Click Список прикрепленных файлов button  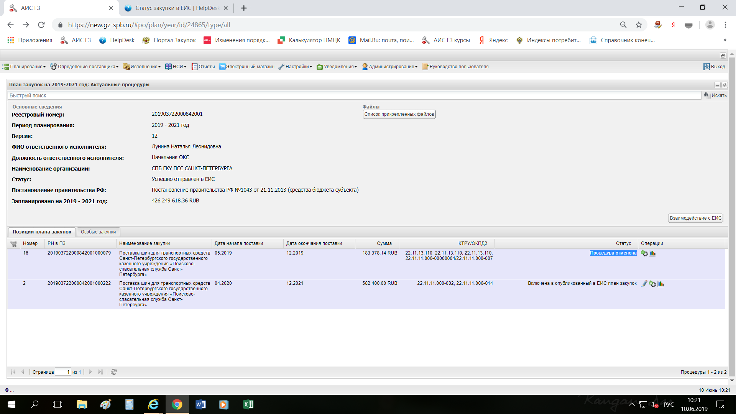399,114
